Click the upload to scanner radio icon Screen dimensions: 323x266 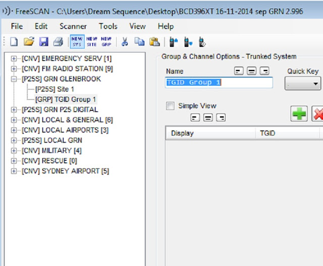173,42
